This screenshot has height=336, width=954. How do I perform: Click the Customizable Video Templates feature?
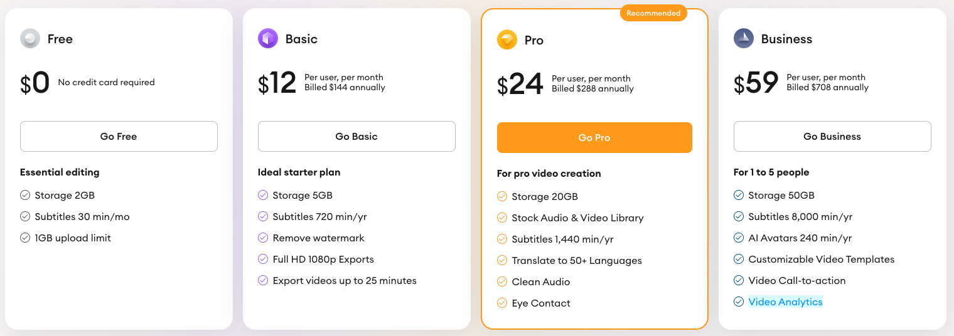821,260
